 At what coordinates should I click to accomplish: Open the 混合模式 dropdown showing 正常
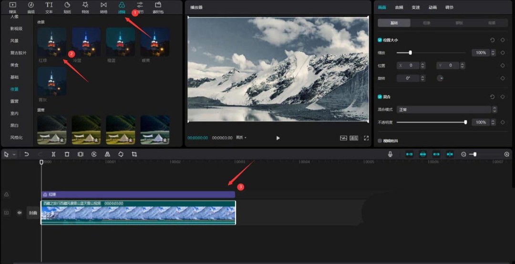click(447, 110)
